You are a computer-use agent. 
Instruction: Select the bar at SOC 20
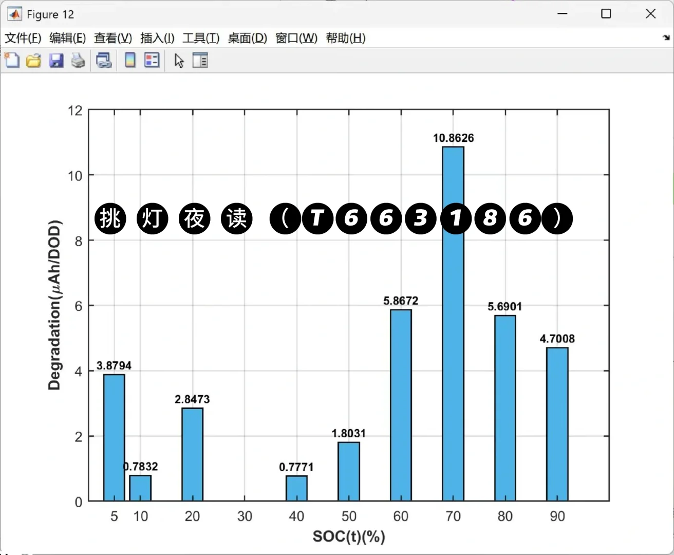coord(193,454)
